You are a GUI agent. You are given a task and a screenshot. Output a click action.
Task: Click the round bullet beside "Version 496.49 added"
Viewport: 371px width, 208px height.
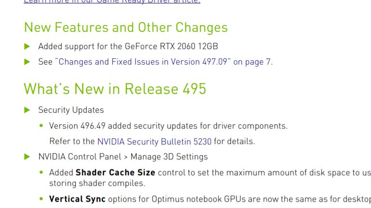point(42,126)
